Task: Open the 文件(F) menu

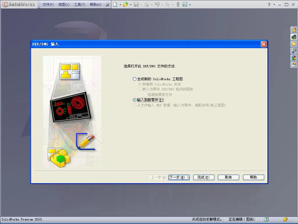Action: click(48, 5)
